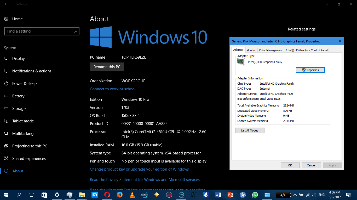Switch to the Adapter tab

point(238,50)
